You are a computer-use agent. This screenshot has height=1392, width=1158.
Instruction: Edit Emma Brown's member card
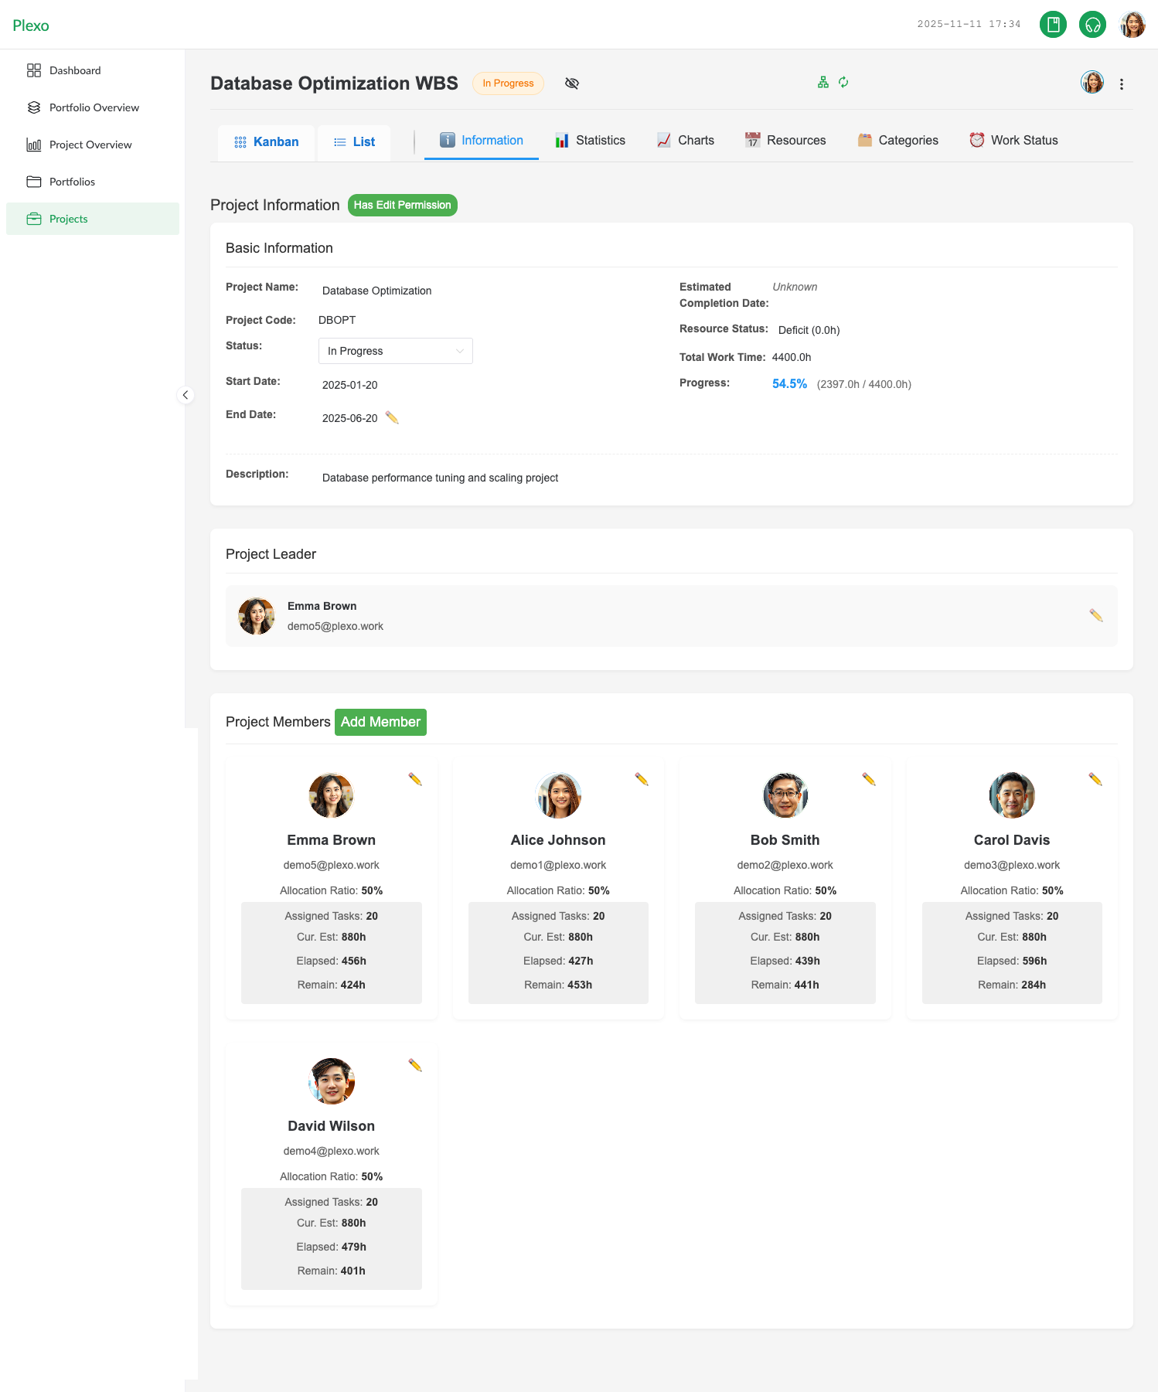[415, 779]
